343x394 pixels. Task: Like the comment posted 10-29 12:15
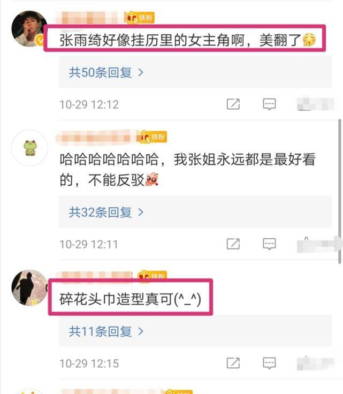click(x=315, y=363)
